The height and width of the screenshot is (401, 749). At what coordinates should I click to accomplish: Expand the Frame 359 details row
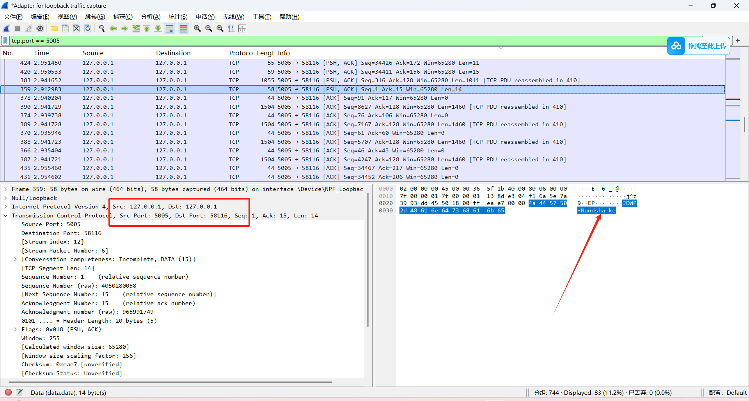[5, 189]
